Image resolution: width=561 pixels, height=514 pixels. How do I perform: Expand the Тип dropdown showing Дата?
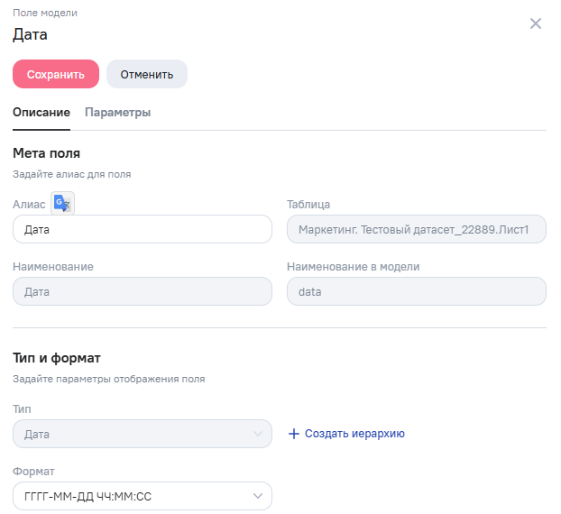(x=135, y=434)
